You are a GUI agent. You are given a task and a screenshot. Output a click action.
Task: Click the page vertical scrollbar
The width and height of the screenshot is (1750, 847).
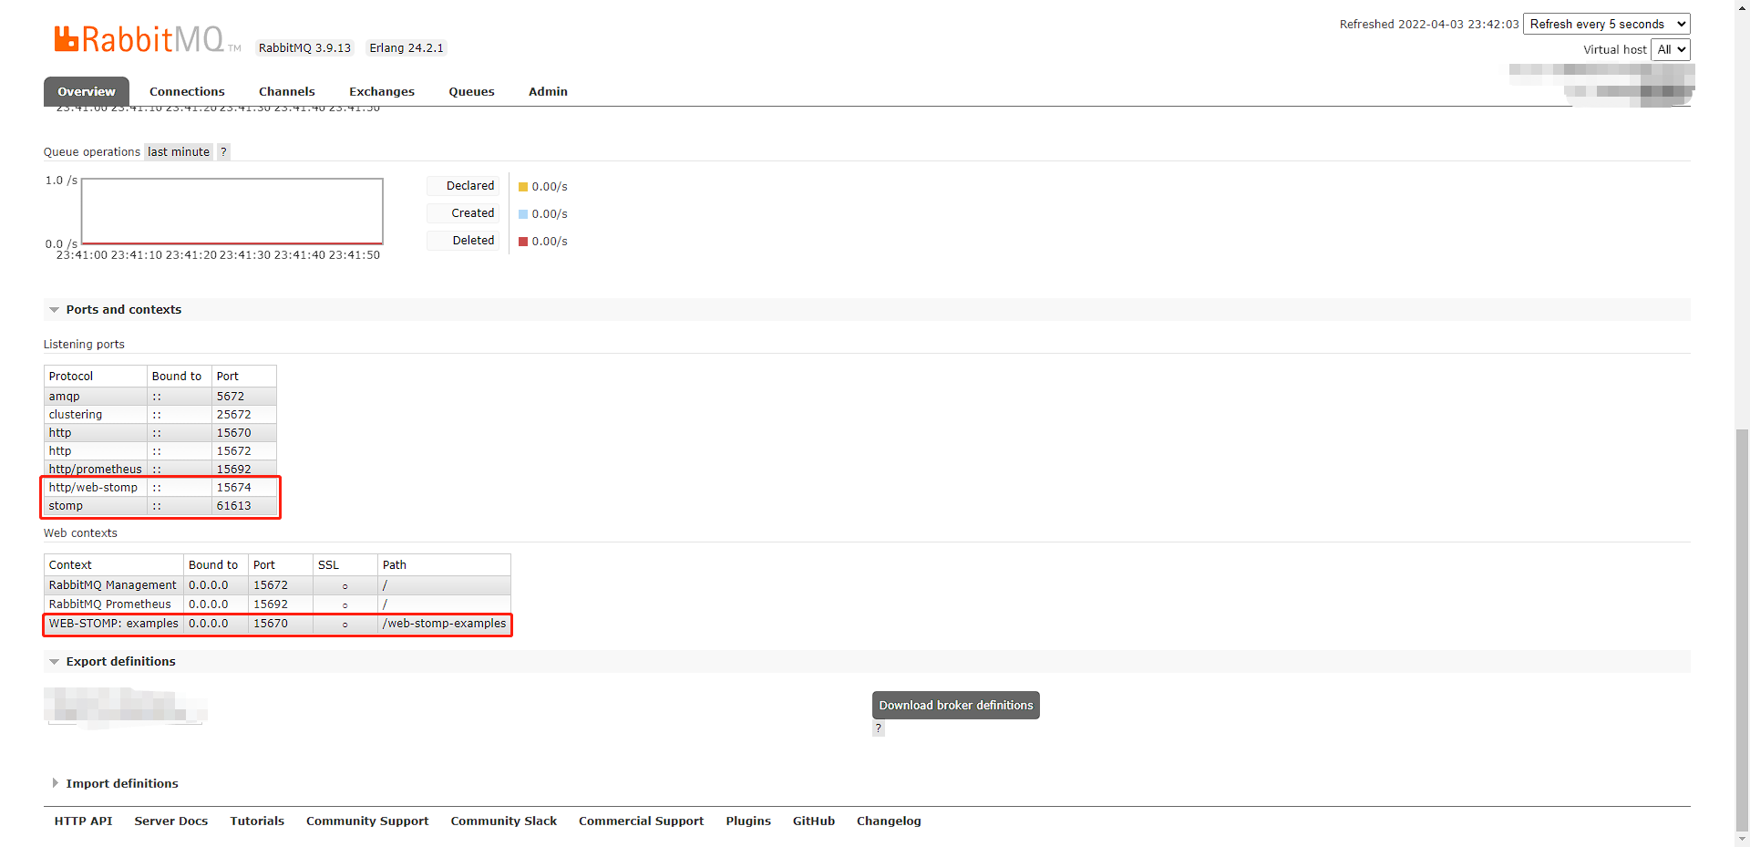1742,629
